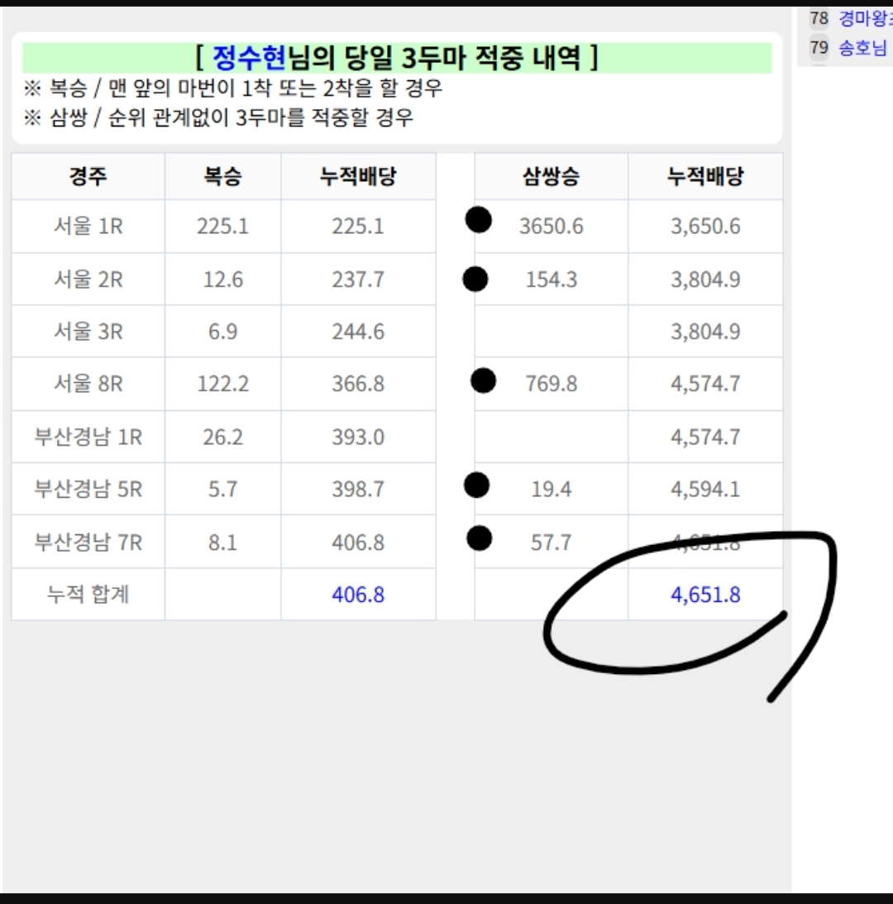Click the 122.2 복승 value for 서울 8R
Screen dimensions: 893x904
pos(222,385)
